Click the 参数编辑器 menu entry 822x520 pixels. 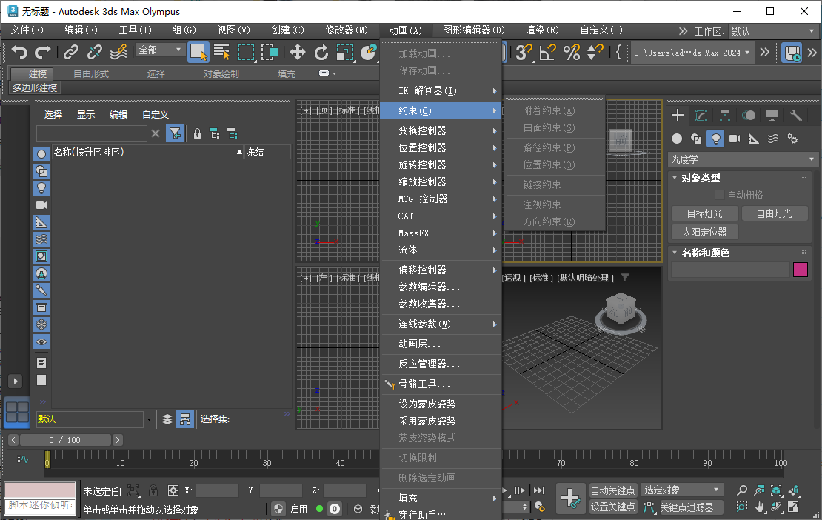coord(441,287)
